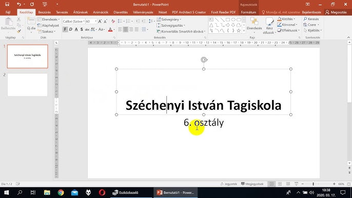Click the line spacing icon
This screenshot has height=198, width=352.
151,22
